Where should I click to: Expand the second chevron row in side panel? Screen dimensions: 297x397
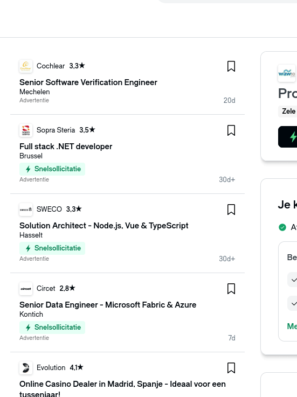[293, 303]
